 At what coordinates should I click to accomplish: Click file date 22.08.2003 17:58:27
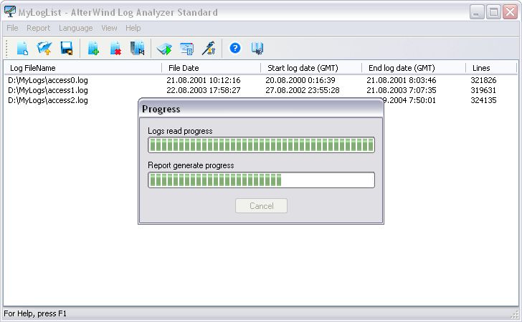(204, 90)
